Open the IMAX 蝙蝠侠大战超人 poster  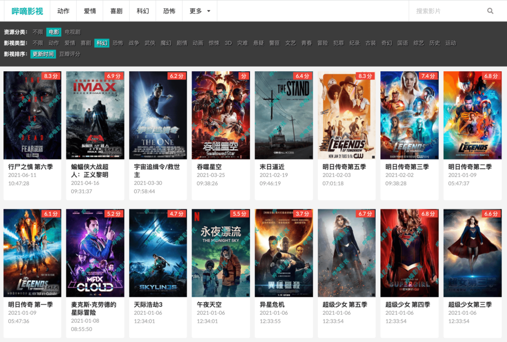(x=95, y=115)
